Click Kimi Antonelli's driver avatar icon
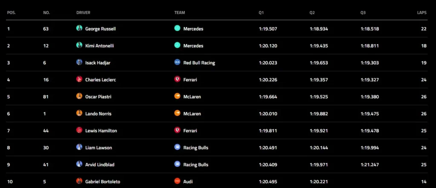 point(79,46)
